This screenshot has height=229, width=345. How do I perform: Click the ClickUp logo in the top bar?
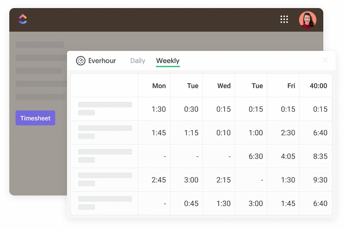[22, 19]
